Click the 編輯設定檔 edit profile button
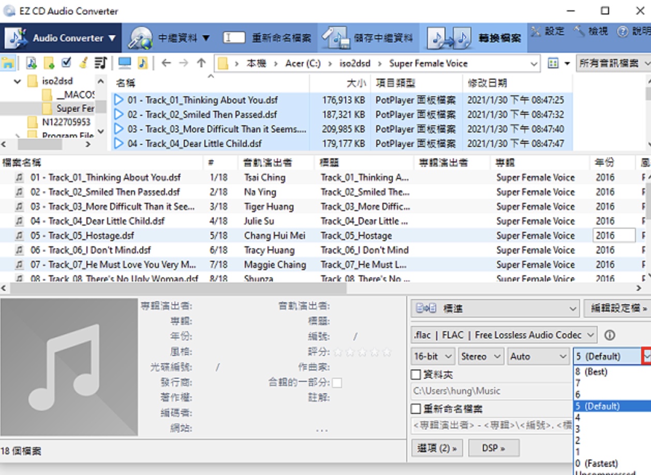Image resolution: width=651 pixels, height=475 pixels. 617,308
